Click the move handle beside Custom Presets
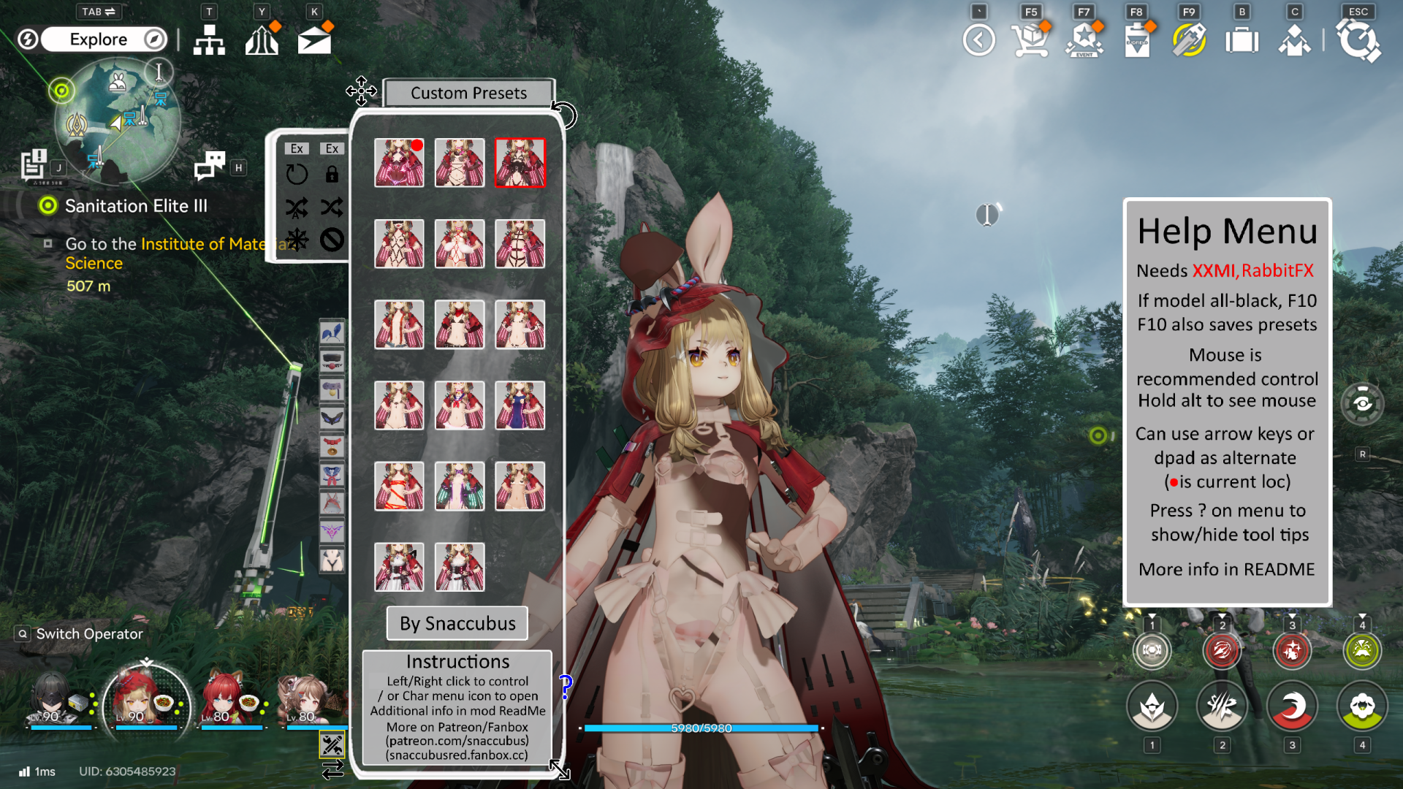The image size is (1403, 789). [x=361, y=91]
